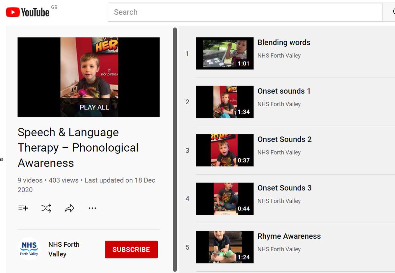This screenshot has width=395, height=273.
Task: Click index number 5 beside Rhyme Awareness
Action: [x=187, y=247]
